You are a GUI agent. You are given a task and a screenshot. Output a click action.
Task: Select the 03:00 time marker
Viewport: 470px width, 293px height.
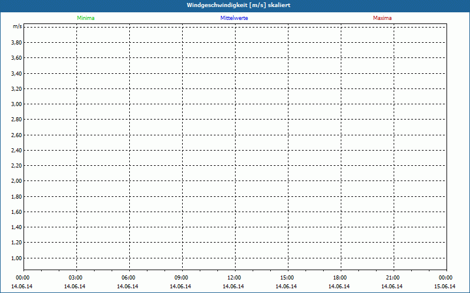point(76,278)
